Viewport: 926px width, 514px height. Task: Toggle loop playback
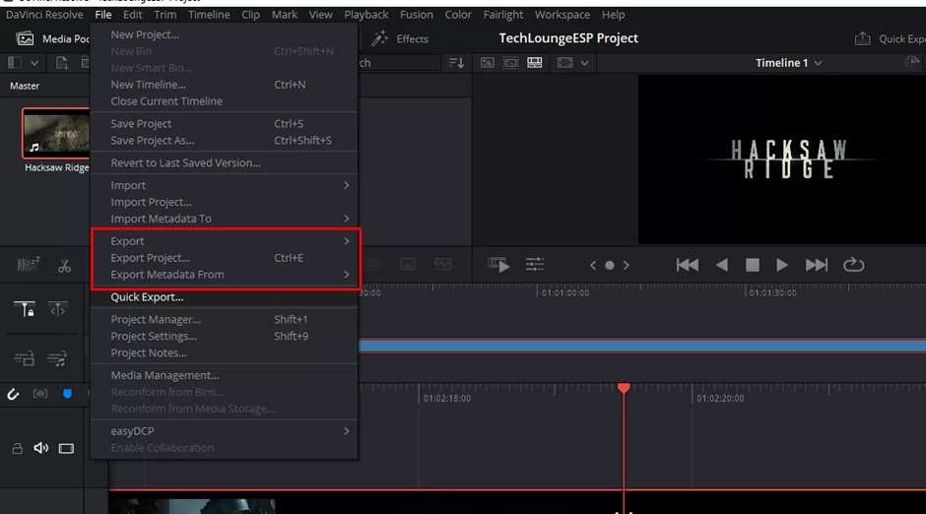pos(853,265)
